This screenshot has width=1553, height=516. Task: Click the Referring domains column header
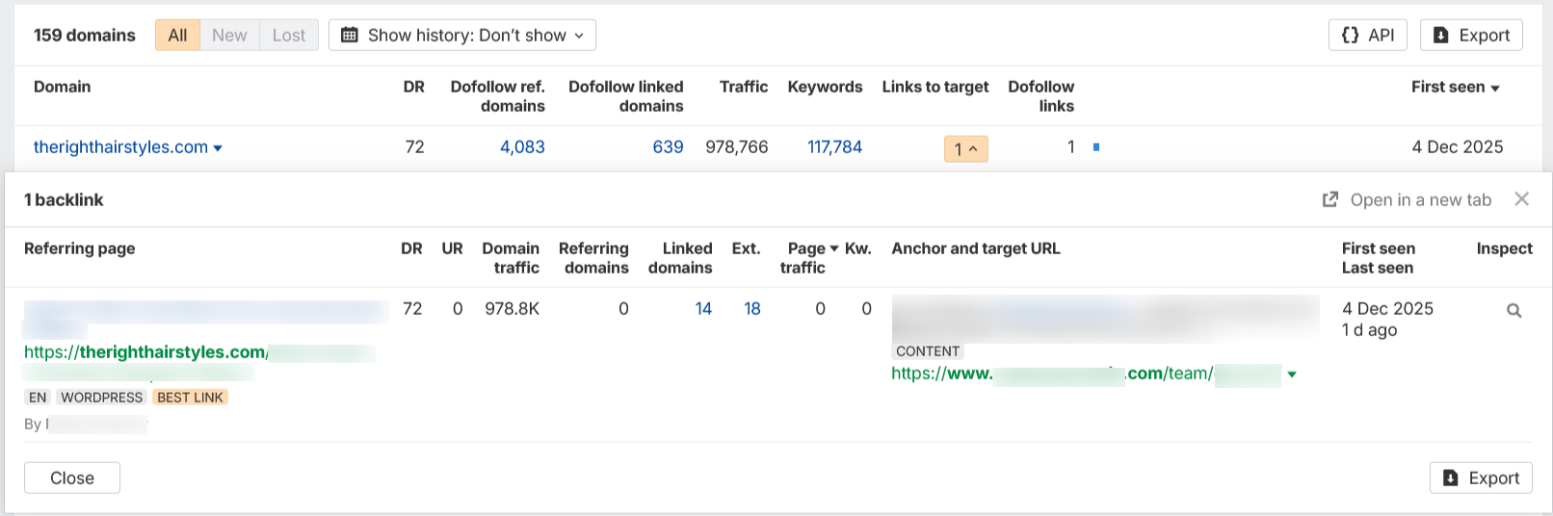tap(593, 258)
